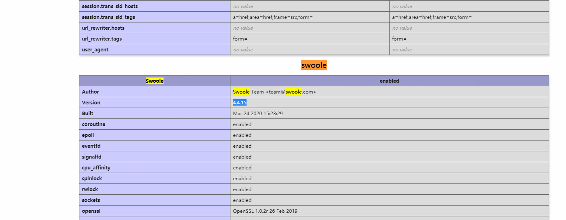Click the eventfd row label
This screenshot has width=566, height=220.
click(x=91, y=146)
